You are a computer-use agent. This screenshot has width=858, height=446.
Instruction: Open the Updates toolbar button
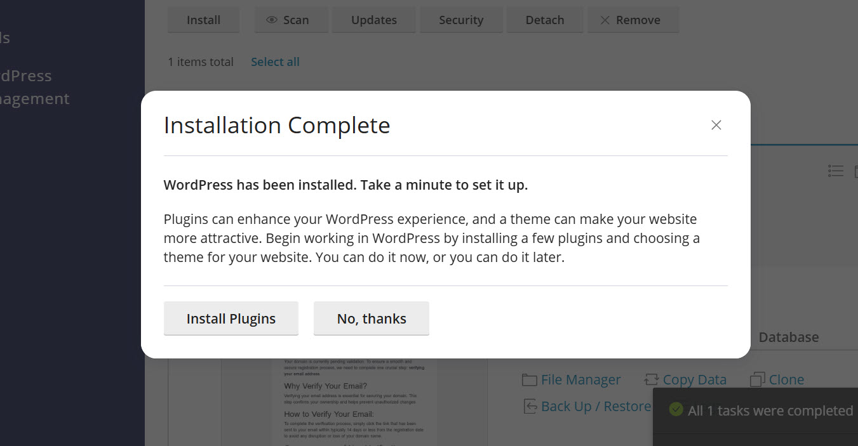374,20
